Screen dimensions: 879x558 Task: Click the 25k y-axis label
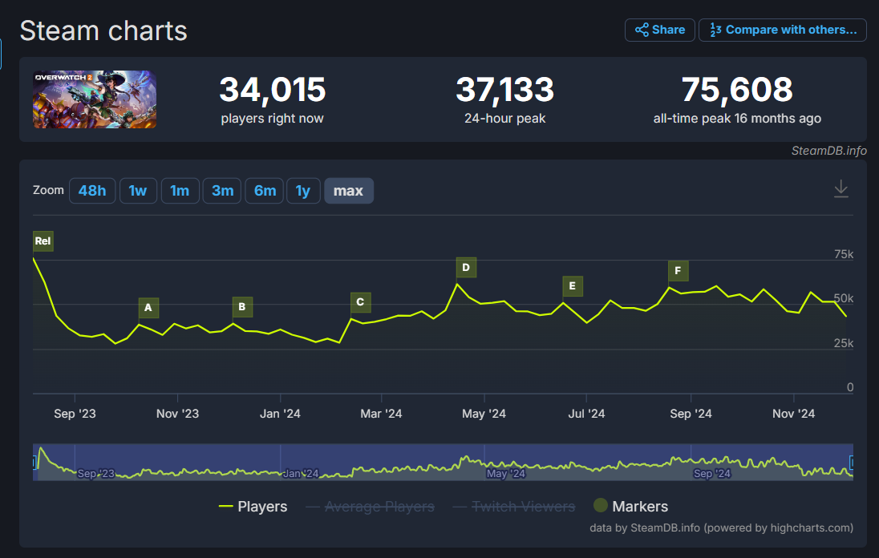click(844, 343)
